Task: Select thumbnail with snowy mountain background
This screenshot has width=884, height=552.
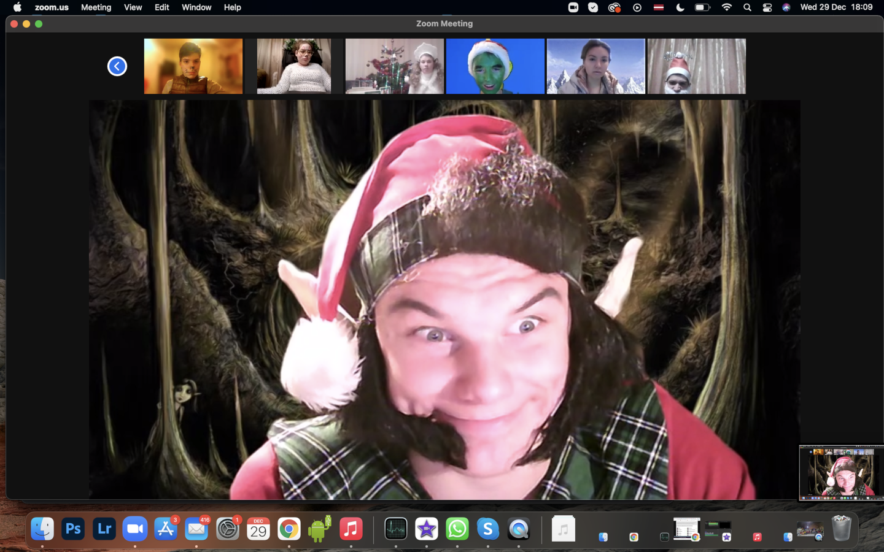Action: (x=596, y=66)
